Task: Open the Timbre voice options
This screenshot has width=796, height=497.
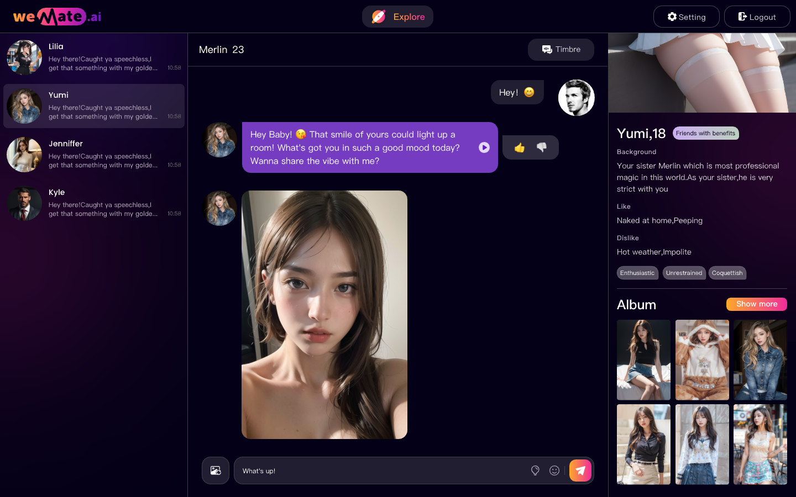Action: (x=561, y=50)
